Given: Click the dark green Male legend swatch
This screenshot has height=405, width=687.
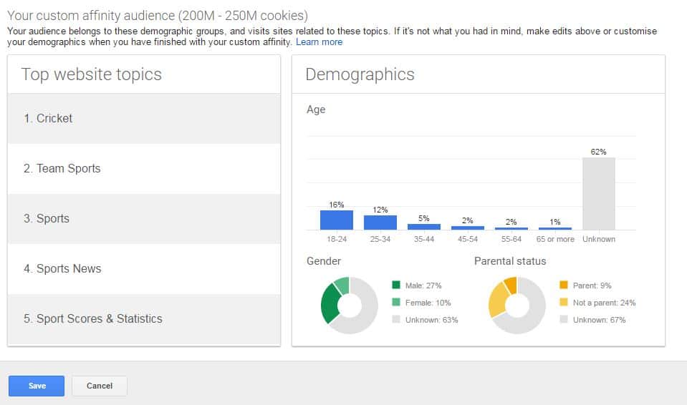Looking at the screenshot, I should pyautogui.click(x=396, y=285).
